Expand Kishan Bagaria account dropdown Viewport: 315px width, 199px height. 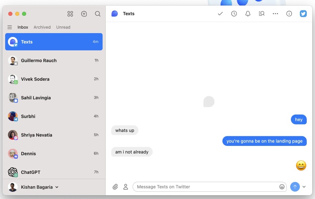tap(57, 187)
